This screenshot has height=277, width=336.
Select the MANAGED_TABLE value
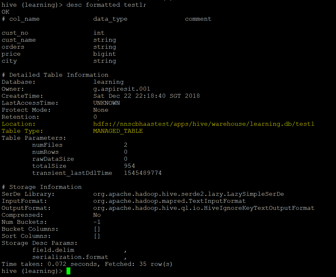[118, 131]
